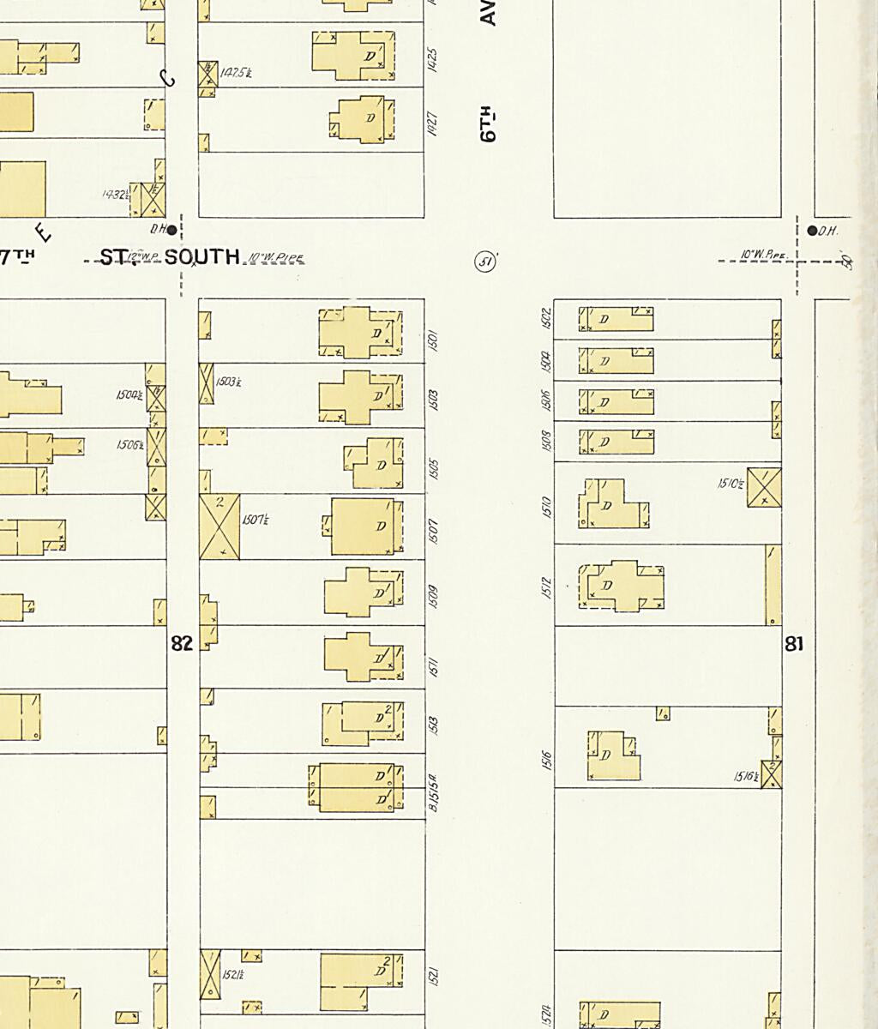Click the crossed outbuilding labeled 1510½

(x=764, y=487)
